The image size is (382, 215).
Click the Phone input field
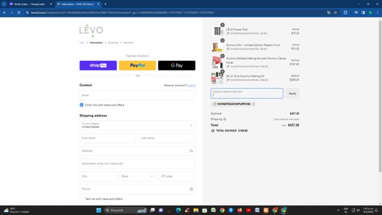coord(137,189)
